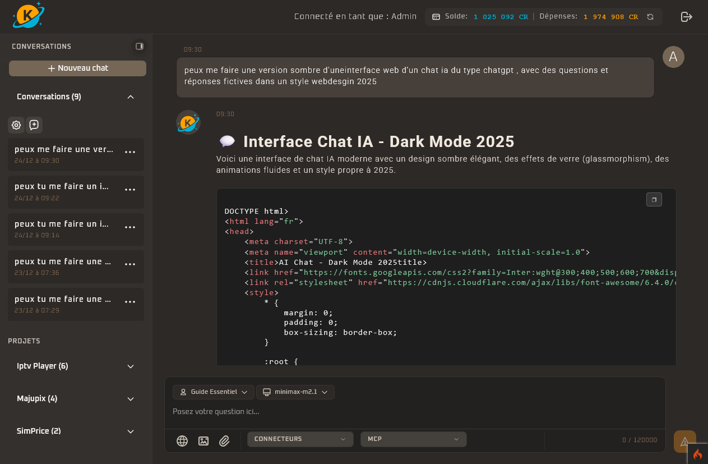Refresh the balance with the reload icon
The image size is (708, 464).
pos(650,17)
